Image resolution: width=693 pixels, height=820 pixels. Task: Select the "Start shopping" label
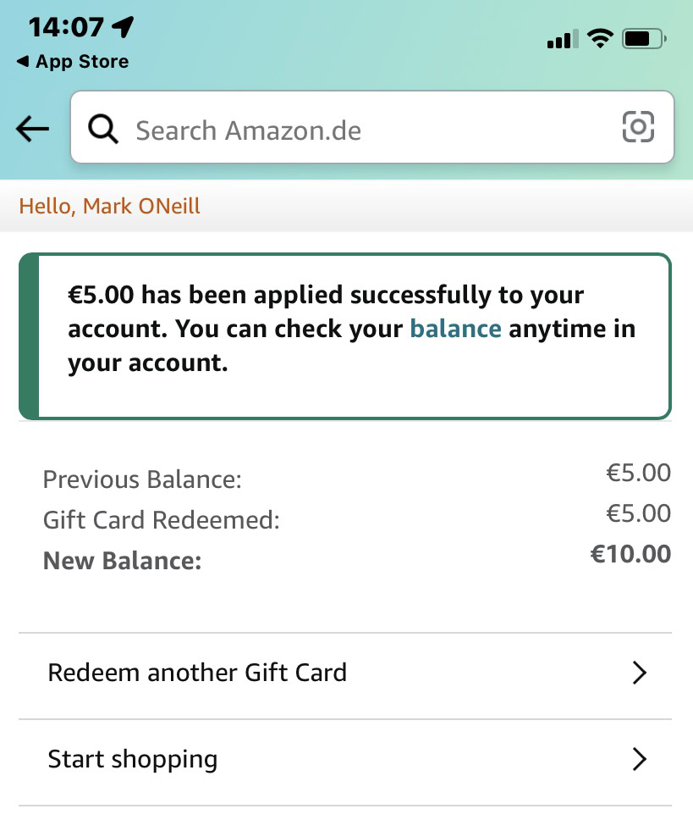tap(133, 759)
